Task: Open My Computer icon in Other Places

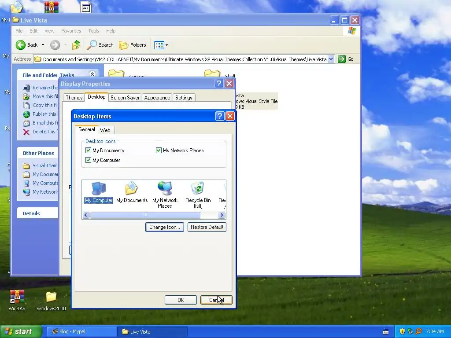Action: [x=26, y=184]
